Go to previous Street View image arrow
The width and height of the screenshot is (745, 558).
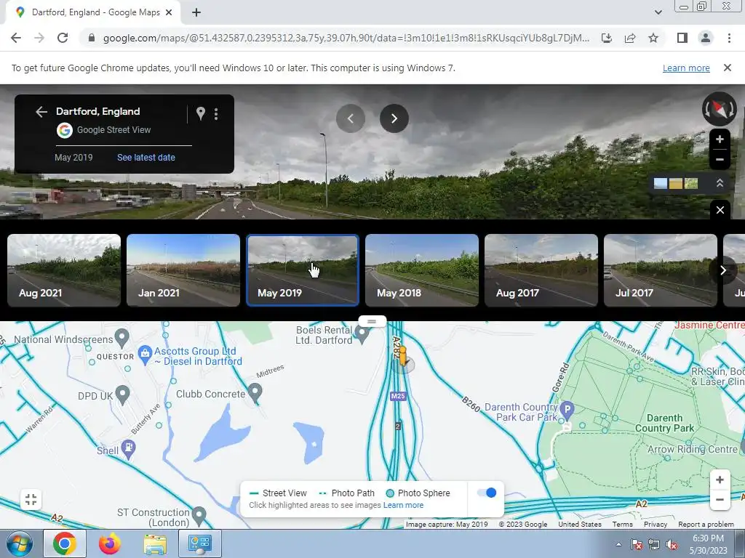[x=351, y=118]
